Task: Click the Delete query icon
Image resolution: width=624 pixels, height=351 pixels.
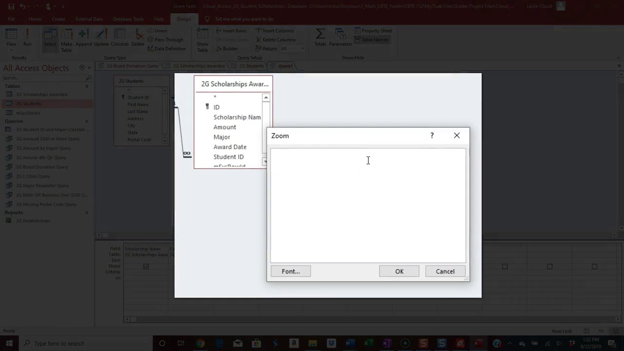Action: (138, 38)
